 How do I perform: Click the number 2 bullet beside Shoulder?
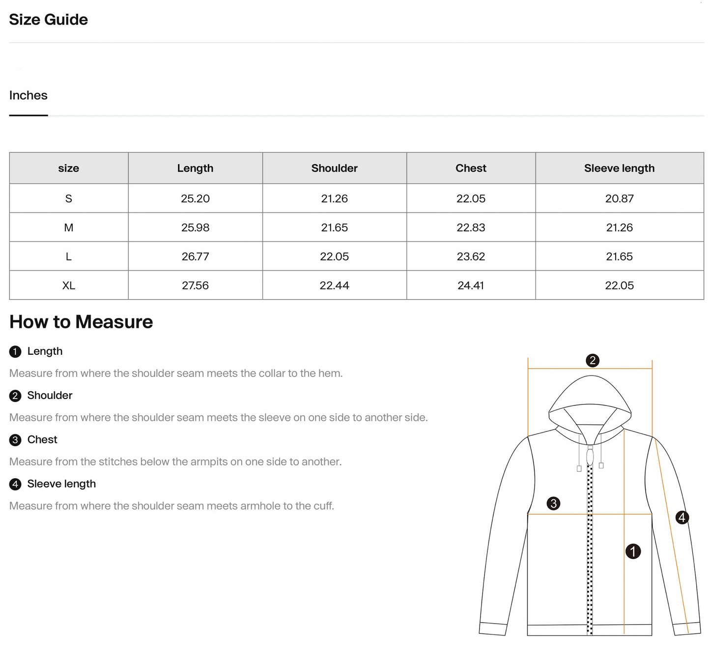pyautogui.click(x=15, y=396)
